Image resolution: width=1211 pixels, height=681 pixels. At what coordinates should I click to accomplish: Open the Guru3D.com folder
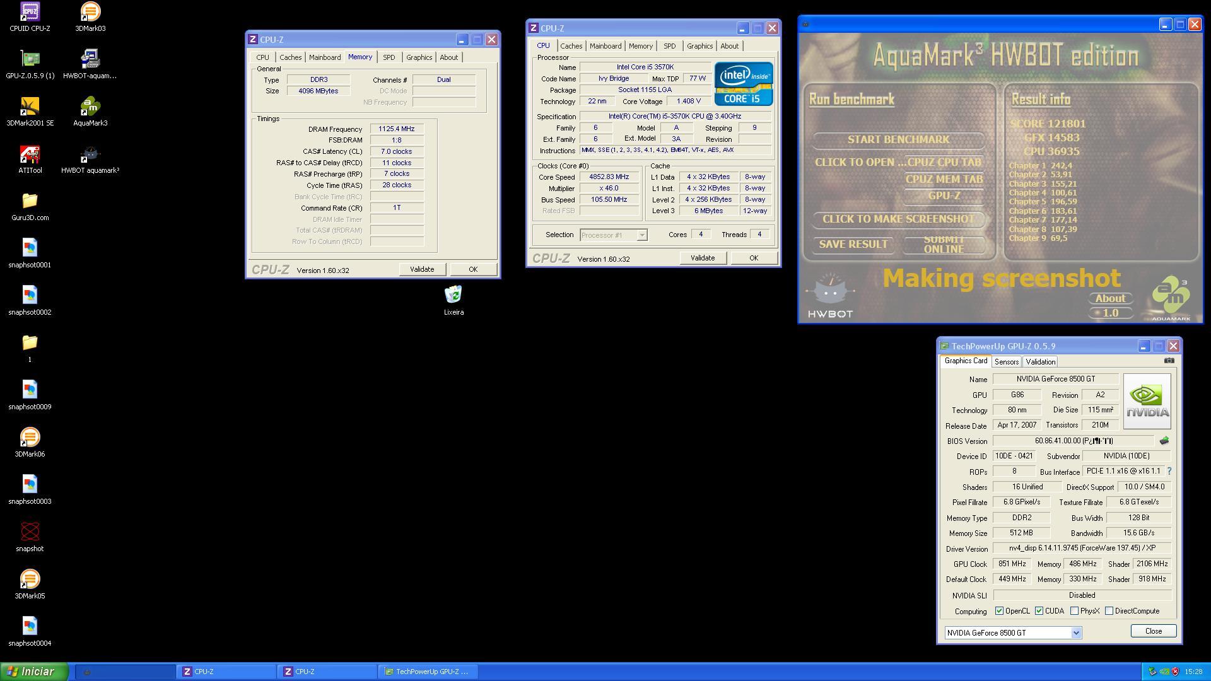30,206
